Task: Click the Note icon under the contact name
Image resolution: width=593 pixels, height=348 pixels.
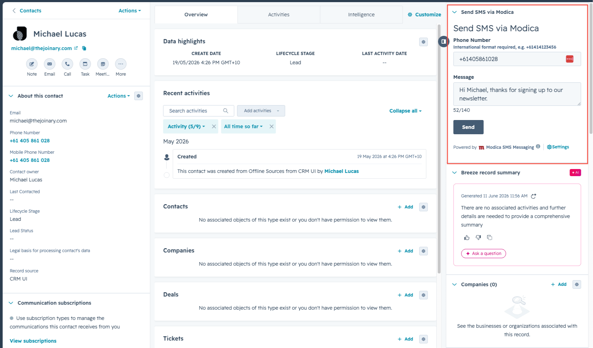Action: [32, 64]
